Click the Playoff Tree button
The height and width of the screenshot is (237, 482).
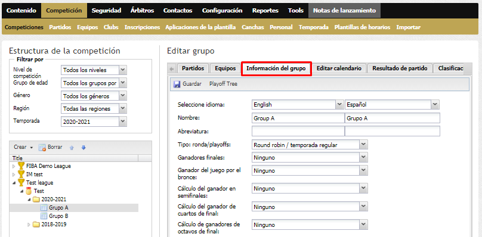[x=223, y=84]
